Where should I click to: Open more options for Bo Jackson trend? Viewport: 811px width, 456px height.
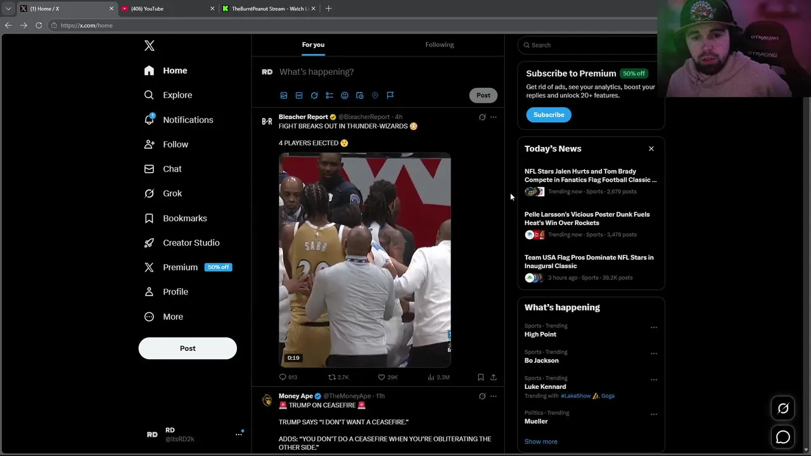click(654, 354)
